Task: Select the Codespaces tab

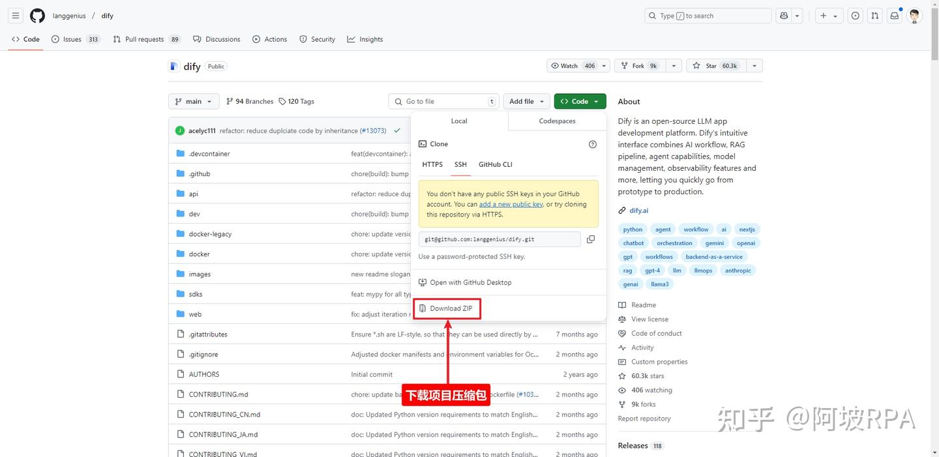Action: (557, 121)
